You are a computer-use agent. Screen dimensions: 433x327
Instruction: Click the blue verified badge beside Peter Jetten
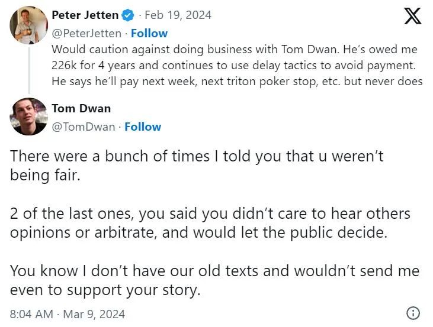tap(128, 15)
